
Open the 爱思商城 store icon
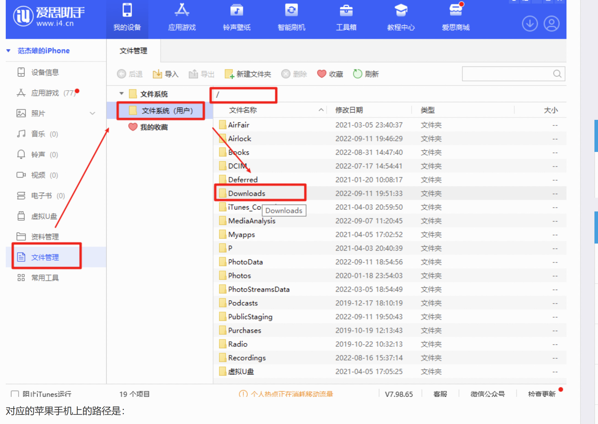(x=456, y=10)
